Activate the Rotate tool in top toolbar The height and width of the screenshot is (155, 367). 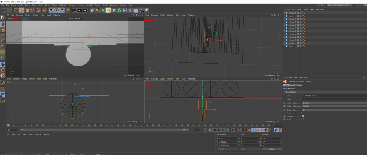(33, 10)
